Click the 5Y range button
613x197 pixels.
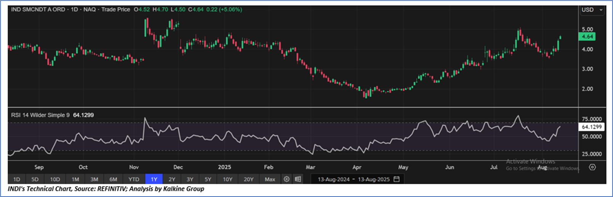pyautogui.click(x=208, y=179)
